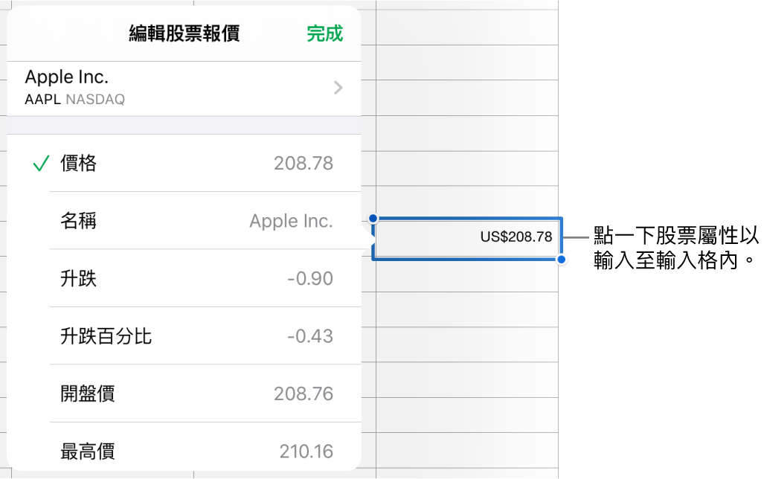Tap the Apple Inc. value in 名稱 row

tap(290, 220)
